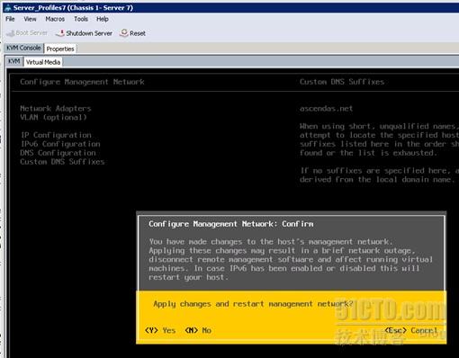Select the Custom DNS Suffixes menu entry
Image resolution: width=459 pixels, height=358 pixels.
62,162
